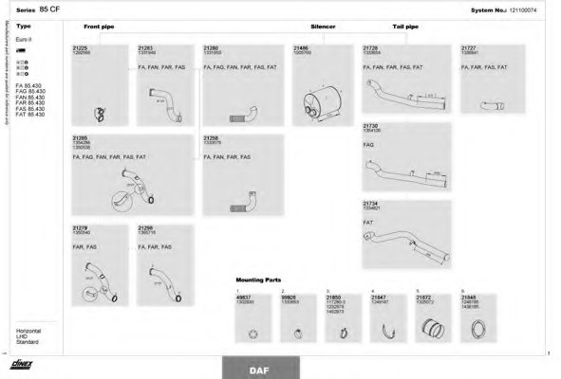Select mounting part 21872 sleeve illustration
This screenshot has width=561, height=379.
pyautogui.click(x=433, y=328)
